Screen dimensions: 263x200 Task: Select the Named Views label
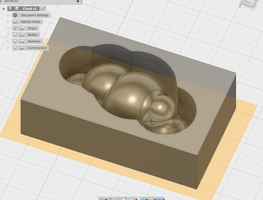31,22
